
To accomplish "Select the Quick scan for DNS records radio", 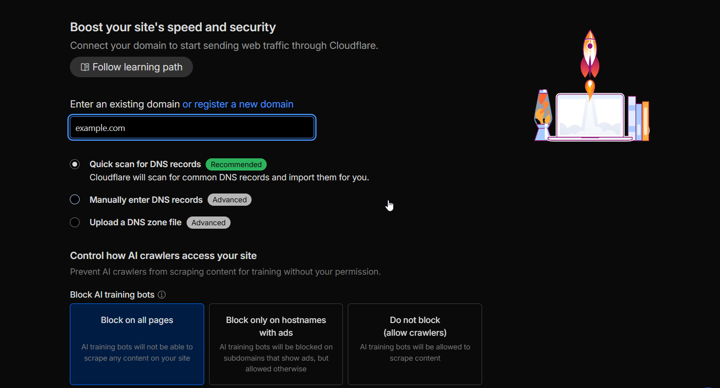I will (75, 164).
